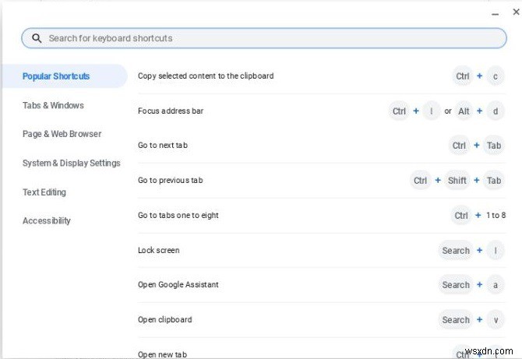This screenshot has height=359, width=522.
Task: Click the Search key in the Lock screen shortcut
Action: pos(456,251)
